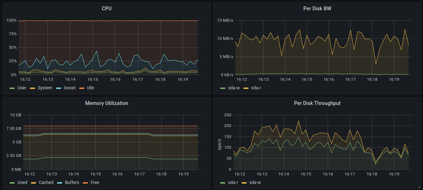This screenshot has height=190, width=423.
Task: Toggle the idle series label in CPU legend
Action: [90, 88]
